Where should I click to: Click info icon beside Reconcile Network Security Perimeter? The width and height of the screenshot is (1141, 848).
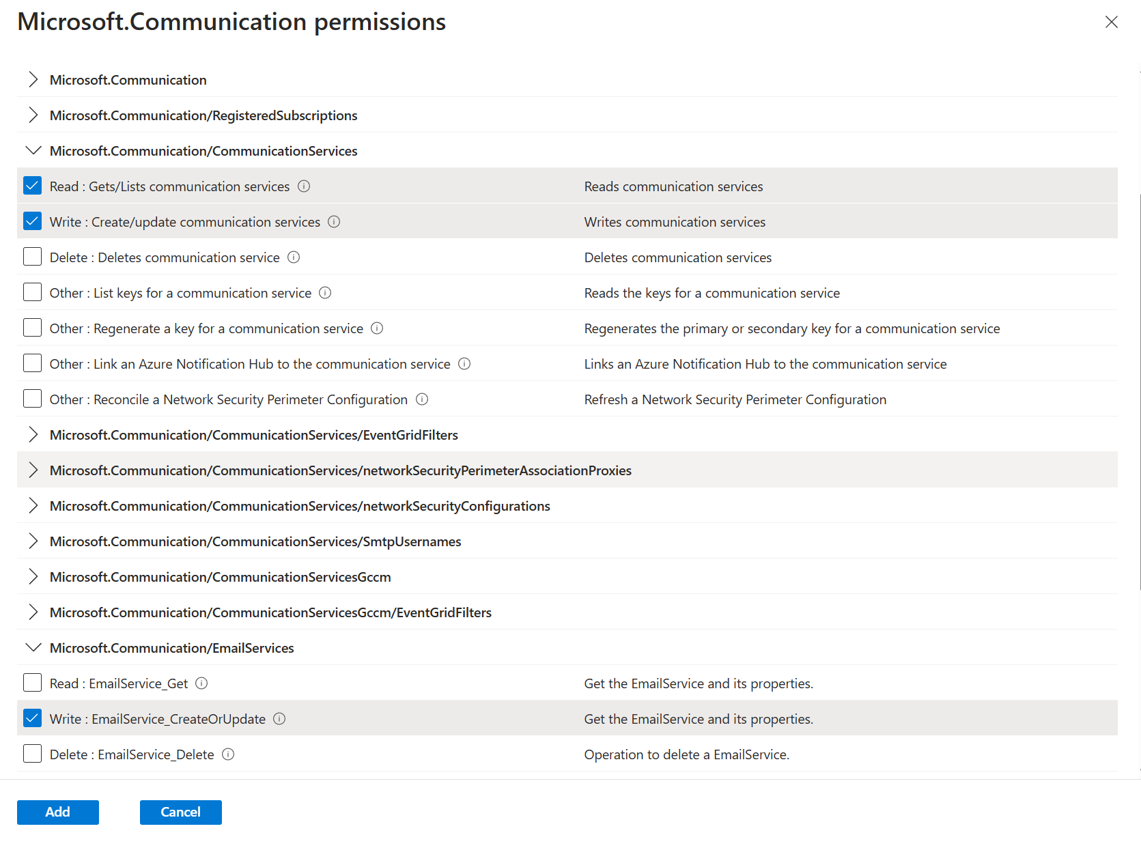[x=422, y=399]
